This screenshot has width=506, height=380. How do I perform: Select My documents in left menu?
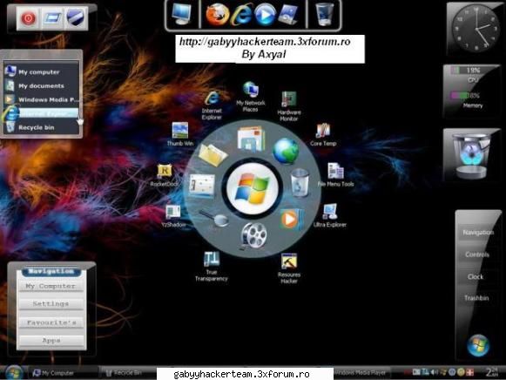[41, 86]
